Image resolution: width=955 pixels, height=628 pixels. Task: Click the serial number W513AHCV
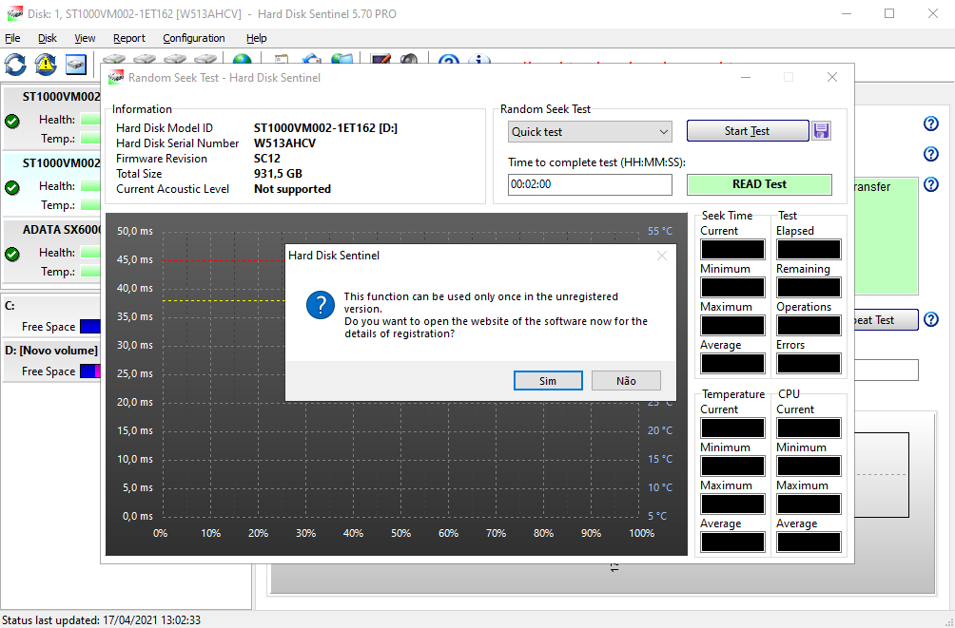(284, 143)
